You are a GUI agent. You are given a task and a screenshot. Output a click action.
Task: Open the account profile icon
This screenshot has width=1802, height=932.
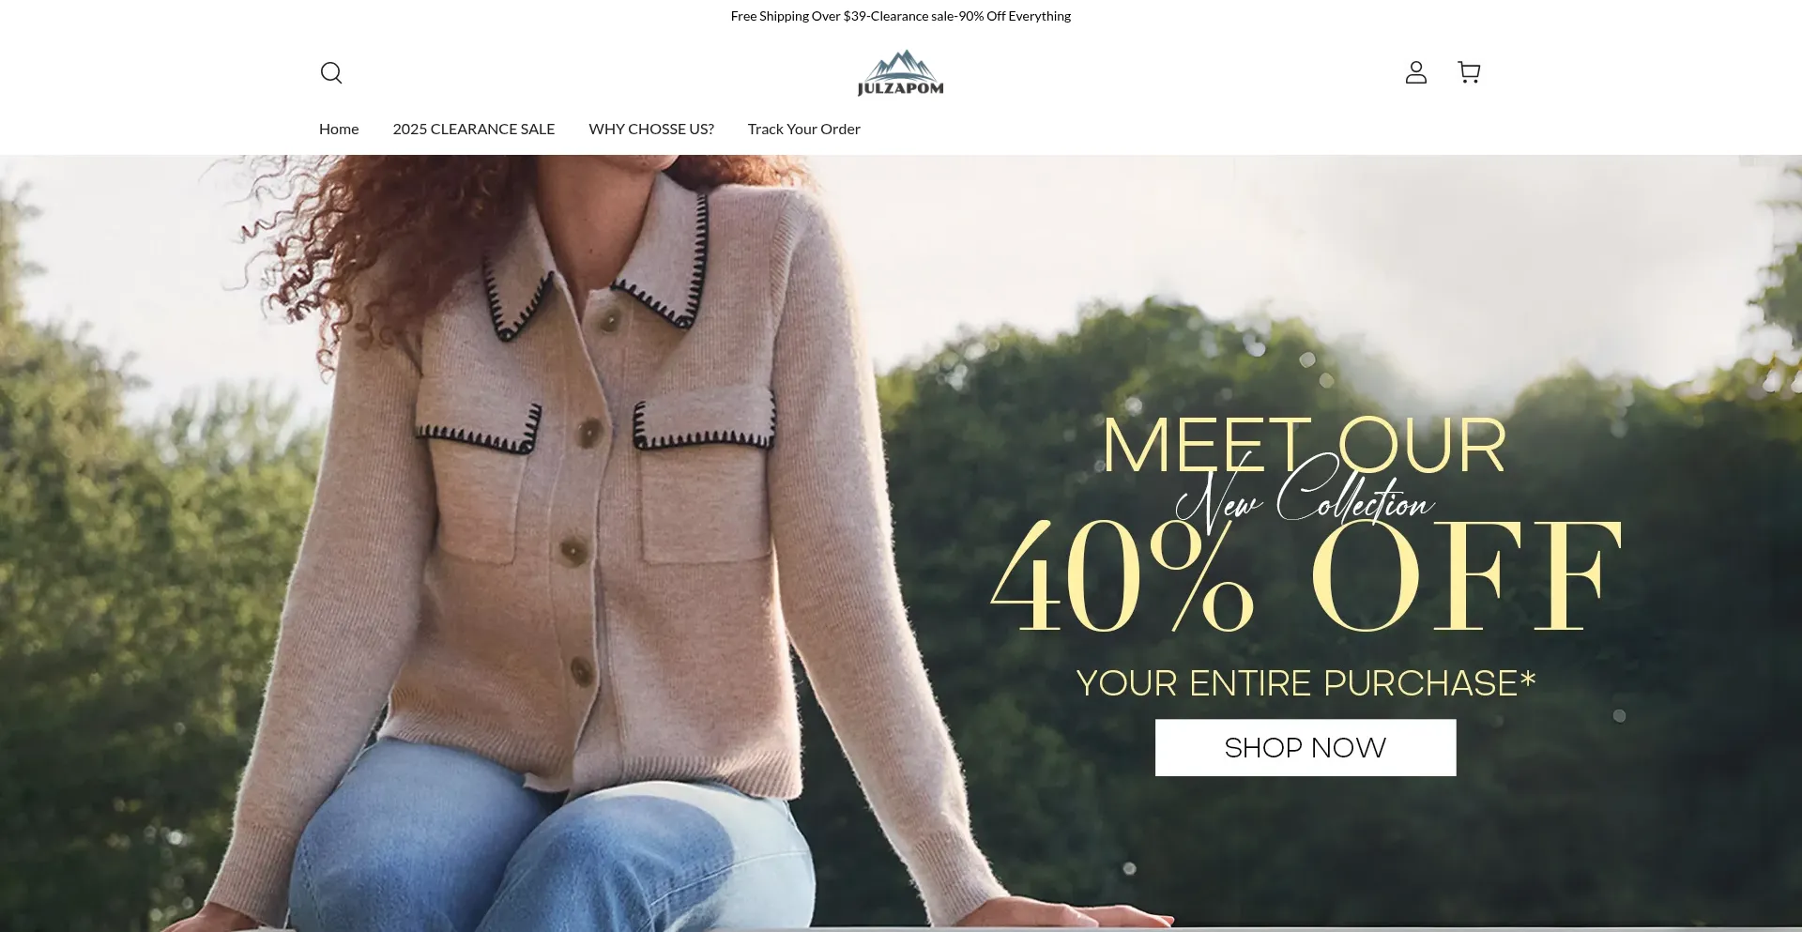click(1415, 72)
